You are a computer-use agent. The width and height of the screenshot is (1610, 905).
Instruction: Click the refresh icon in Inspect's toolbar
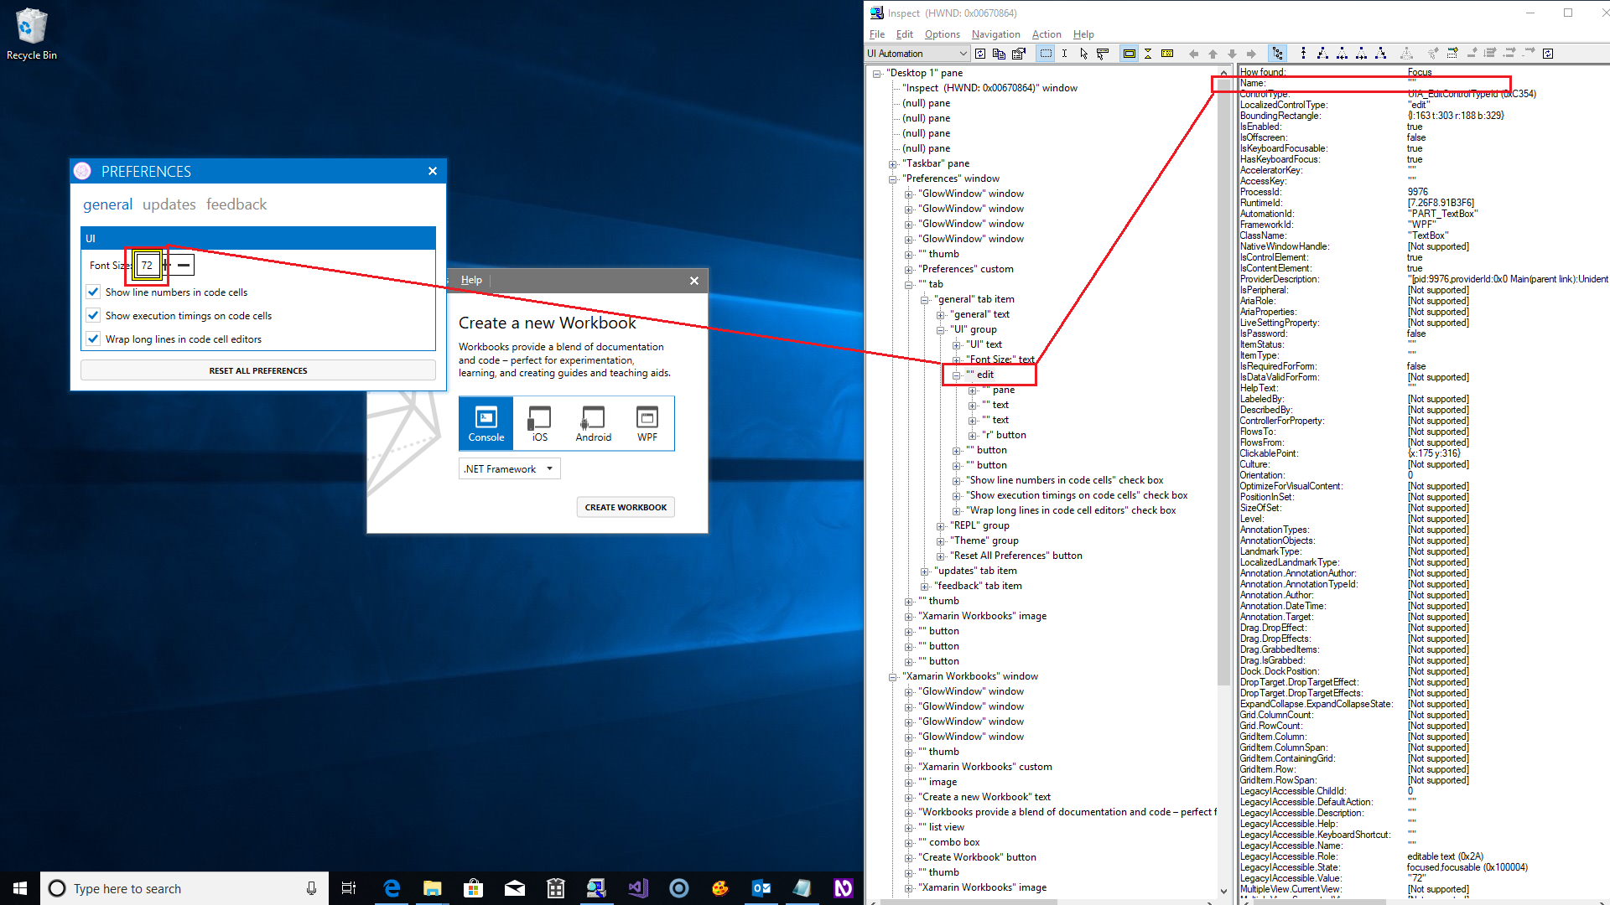click(x=980, y=53)
